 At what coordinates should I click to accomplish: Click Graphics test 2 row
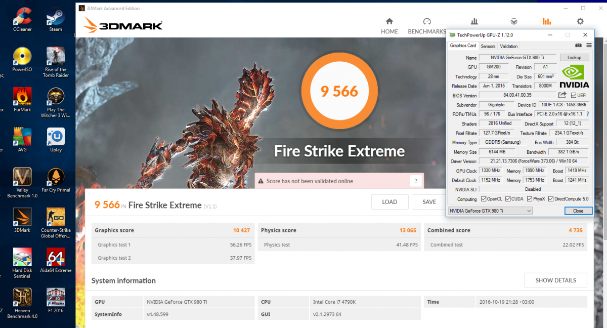pyautogui.click(x=173, y=258)
